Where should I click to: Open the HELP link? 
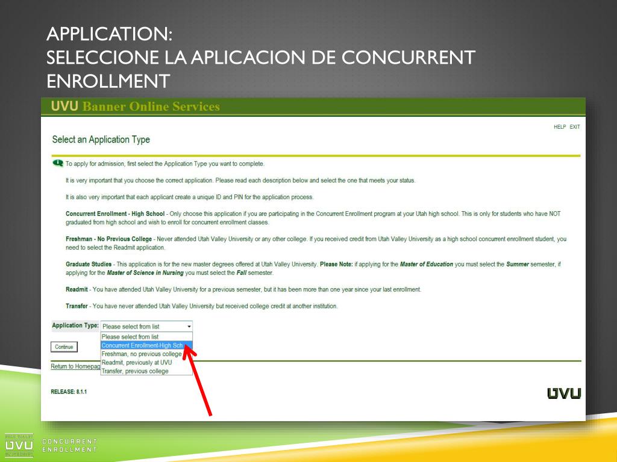(560, 127)
